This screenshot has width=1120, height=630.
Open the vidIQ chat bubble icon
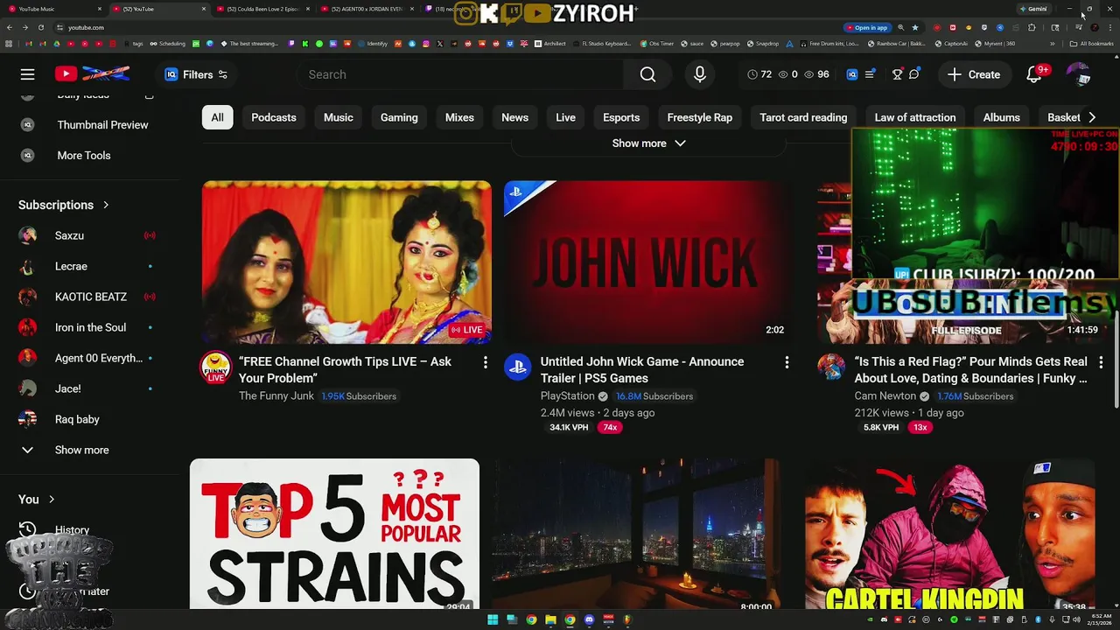pyautogui.click(x=914, y=74)
